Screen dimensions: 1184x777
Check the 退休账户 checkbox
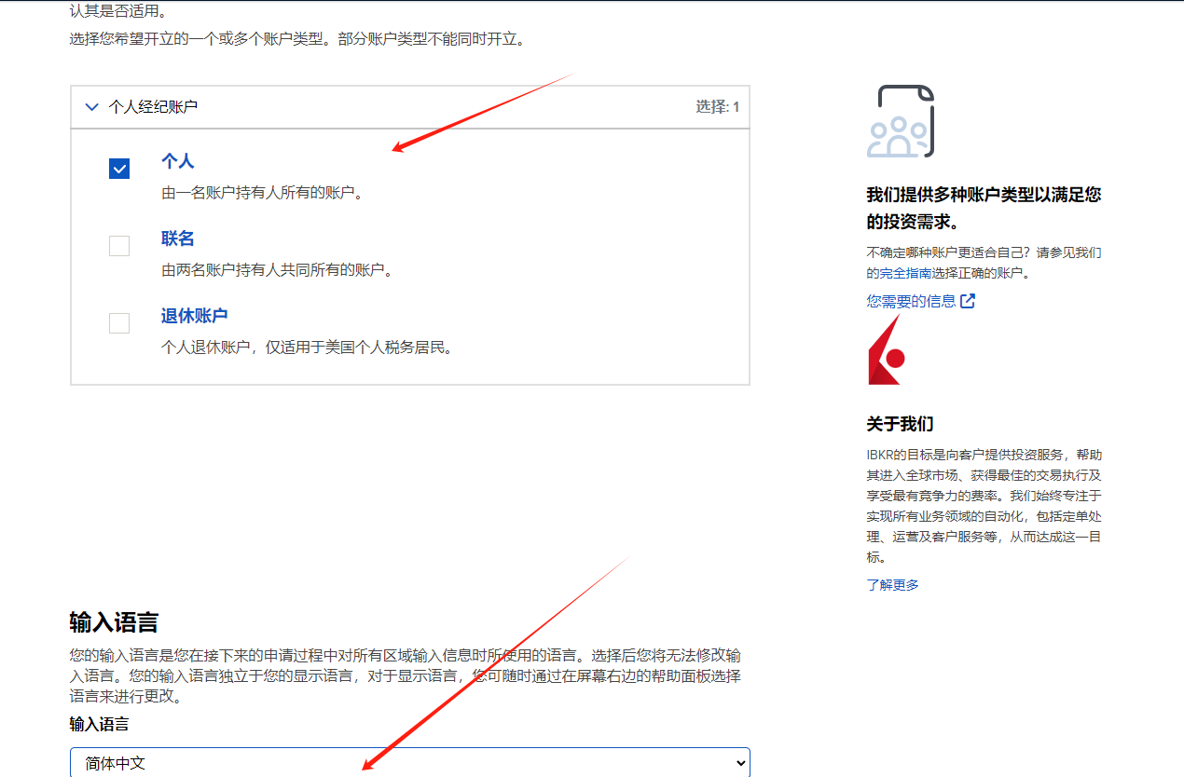click(x=119, y=322)
